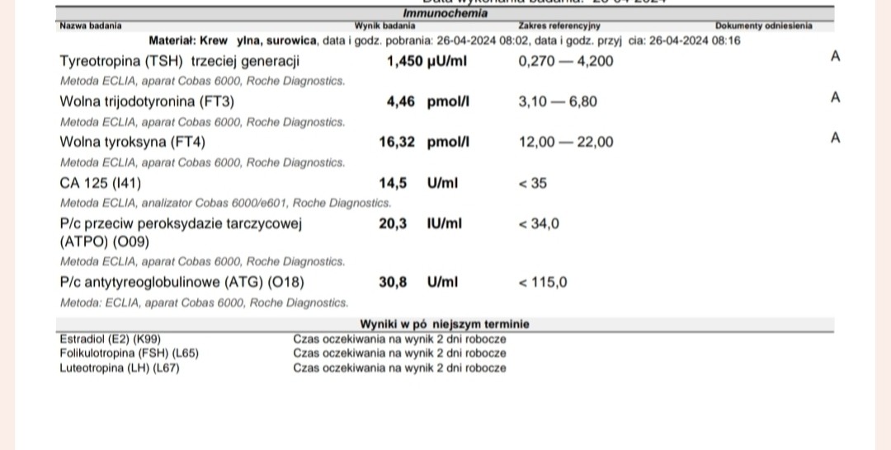Click the FT3 reference range 3,10 — 6,80
The height and width of the screenshot is (450, 891).
(x=558, y=101)
